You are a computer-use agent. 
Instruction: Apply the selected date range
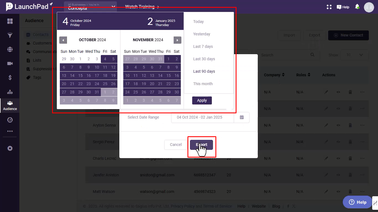pyautogui.click(x=202, y=100)
